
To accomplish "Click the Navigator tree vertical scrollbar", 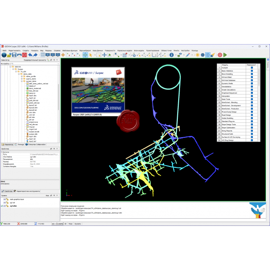I will (58, 96).
